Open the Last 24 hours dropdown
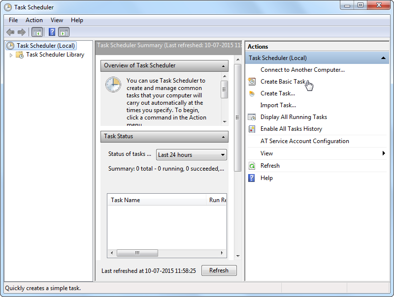The height and width of the screenshot is (297, 394). point(192,155)
